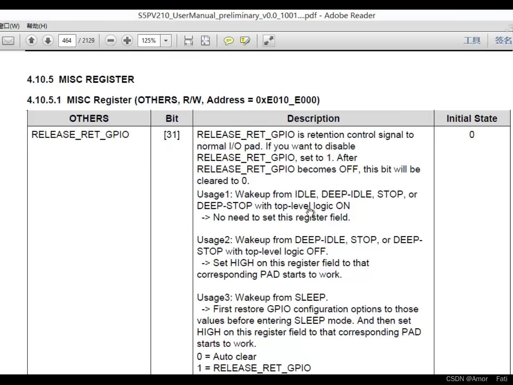The width and height of the screenshot is (513, 385).
Task: Go to next page with down arrow
Action: pos(48,41)
